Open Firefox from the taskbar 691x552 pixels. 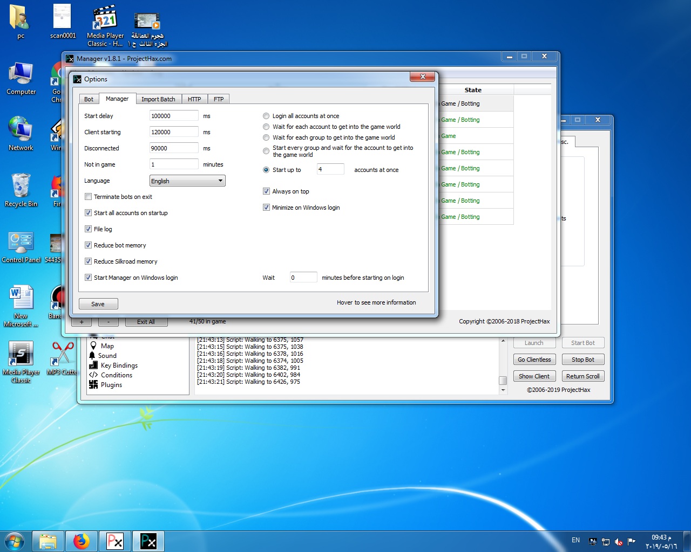[x=82, y=541]
